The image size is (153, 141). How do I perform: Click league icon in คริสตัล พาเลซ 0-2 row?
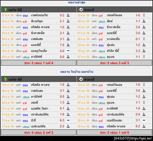pyautogui.click(x=144, y=126)
